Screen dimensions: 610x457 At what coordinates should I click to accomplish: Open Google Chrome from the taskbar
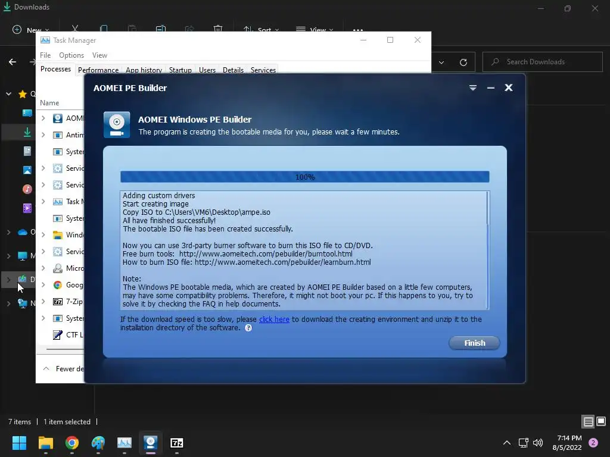click(72, 443)
